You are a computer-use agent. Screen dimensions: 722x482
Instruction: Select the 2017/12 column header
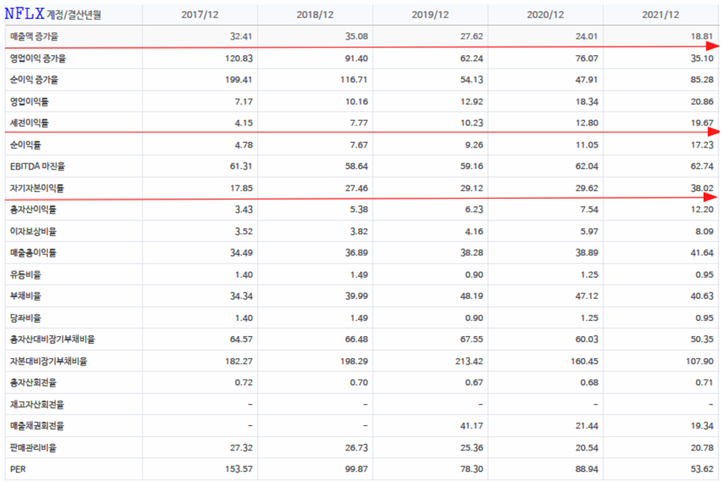199,15
